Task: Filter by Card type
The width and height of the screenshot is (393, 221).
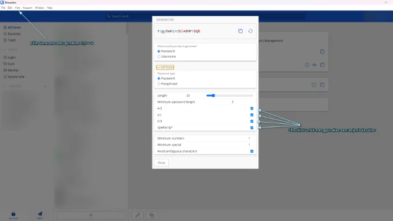Action: pyautogui.click(x=9, y=64)
